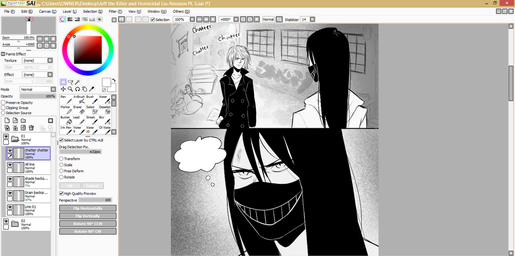This screenshot has width=515, height=256.
Task: Select the Rotate view tool
Action: tap(77, 89)
